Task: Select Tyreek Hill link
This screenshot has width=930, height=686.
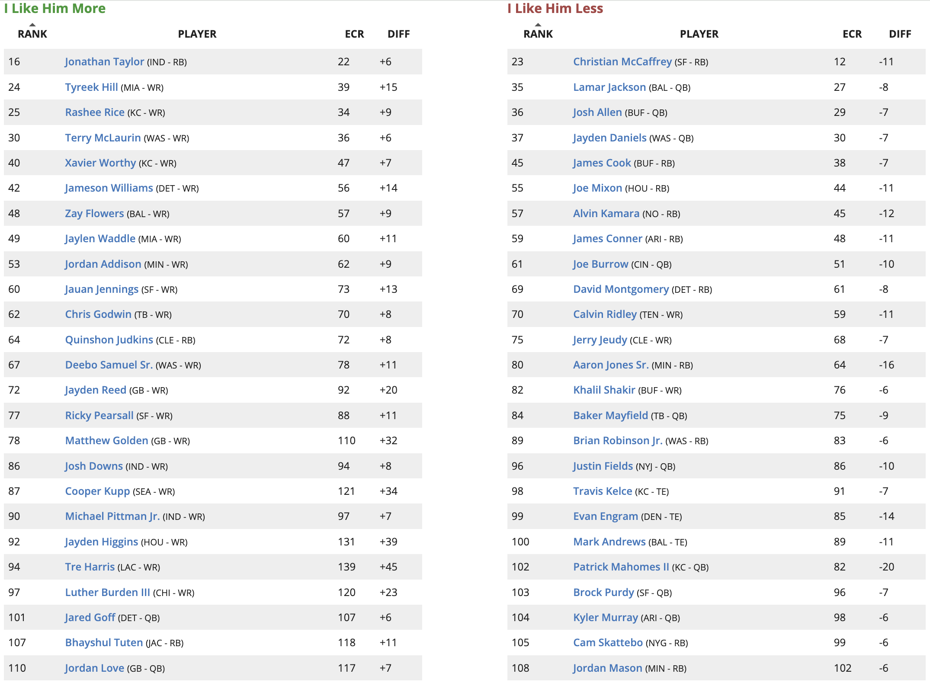Action: coord(91,87)
